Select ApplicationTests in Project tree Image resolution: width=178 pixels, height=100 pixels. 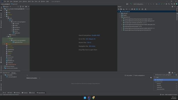coord(18,42)
